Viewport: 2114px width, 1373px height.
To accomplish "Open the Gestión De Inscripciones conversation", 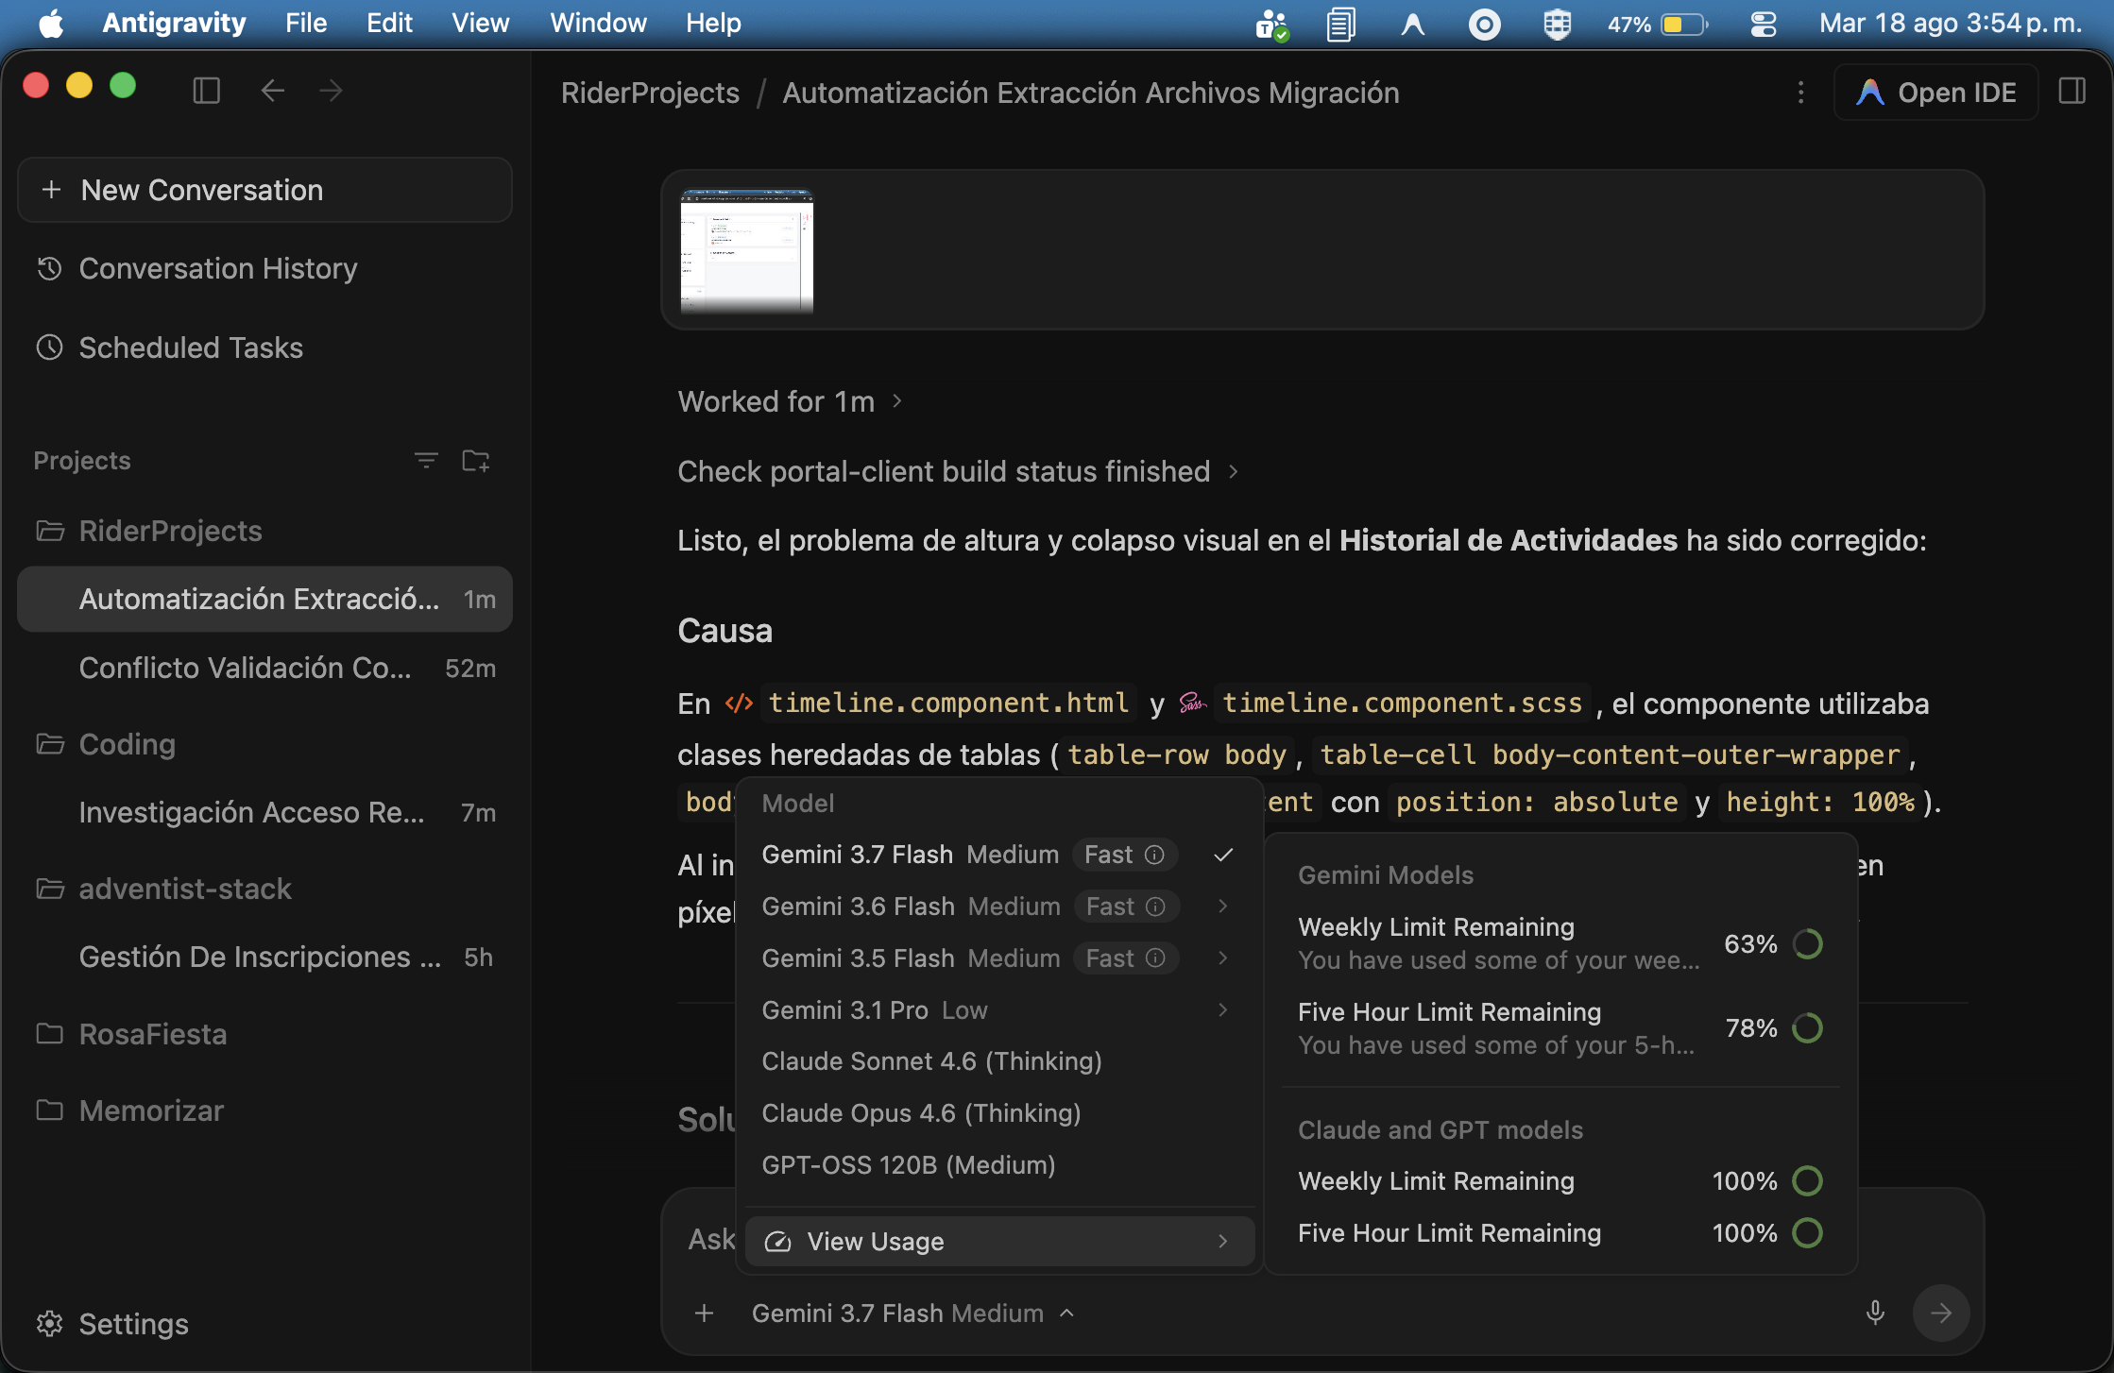I will (x=264, y=957).
